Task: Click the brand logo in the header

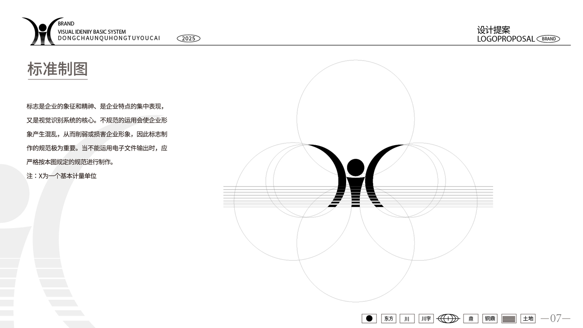Action: point(42,31)
